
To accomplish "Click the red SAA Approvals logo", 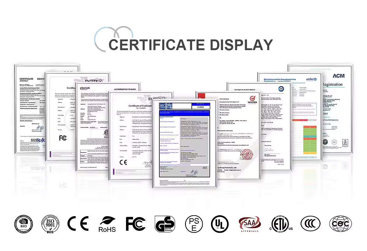I will (x=250, y=225).
